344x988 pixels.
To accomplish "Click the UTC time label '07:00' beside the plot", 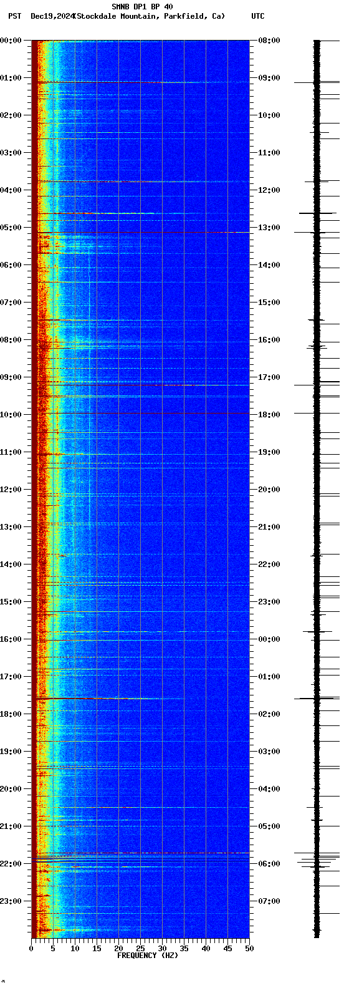I will [269, 901].
